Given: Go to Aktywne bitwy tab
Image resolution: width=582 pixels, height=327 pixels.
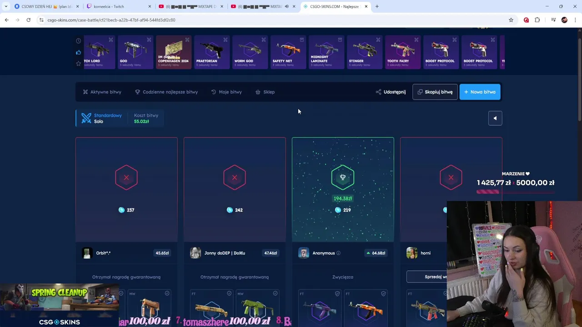Looking at the screenshot, I should pos(102,92).
